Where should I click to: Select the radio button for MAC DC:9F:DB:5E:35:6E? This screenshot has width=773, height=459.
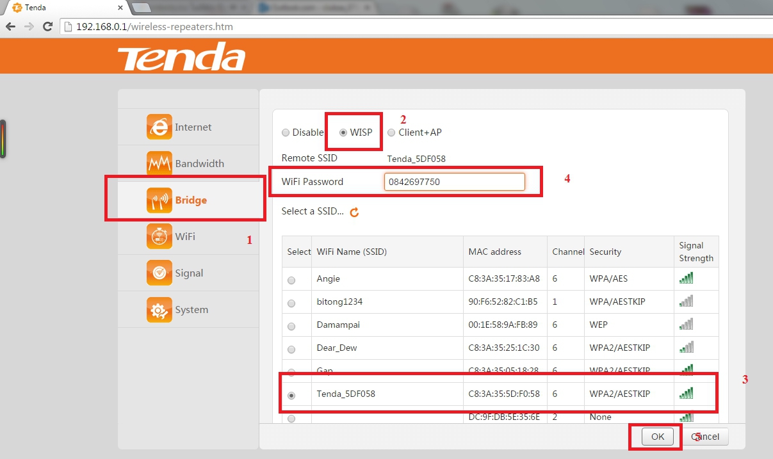pos(291,419)
